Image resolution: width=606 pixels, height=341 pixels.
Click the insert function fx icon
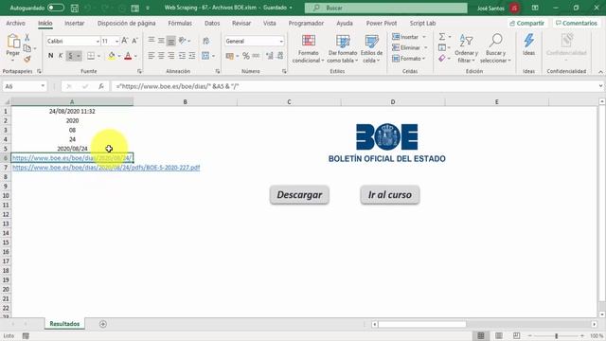[101, 86]
